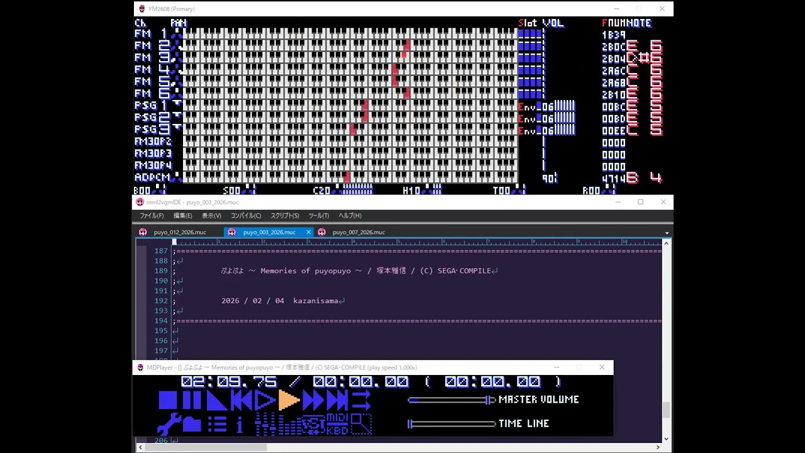Click the puyo_012_2026.muc tab file icon
Image resolution: width=805 pixels, height=453 pixels.
tap(143, 232)
